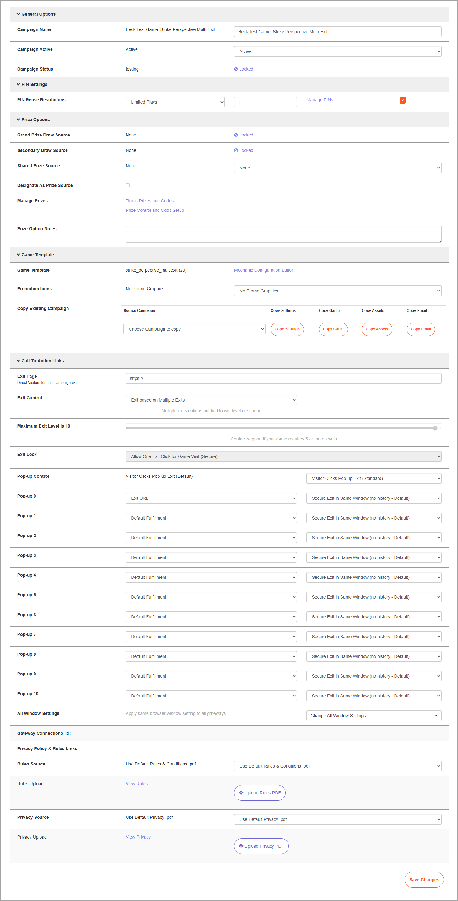Open the Manage PINs link
The image size is (458, 901).
(320, 100)
